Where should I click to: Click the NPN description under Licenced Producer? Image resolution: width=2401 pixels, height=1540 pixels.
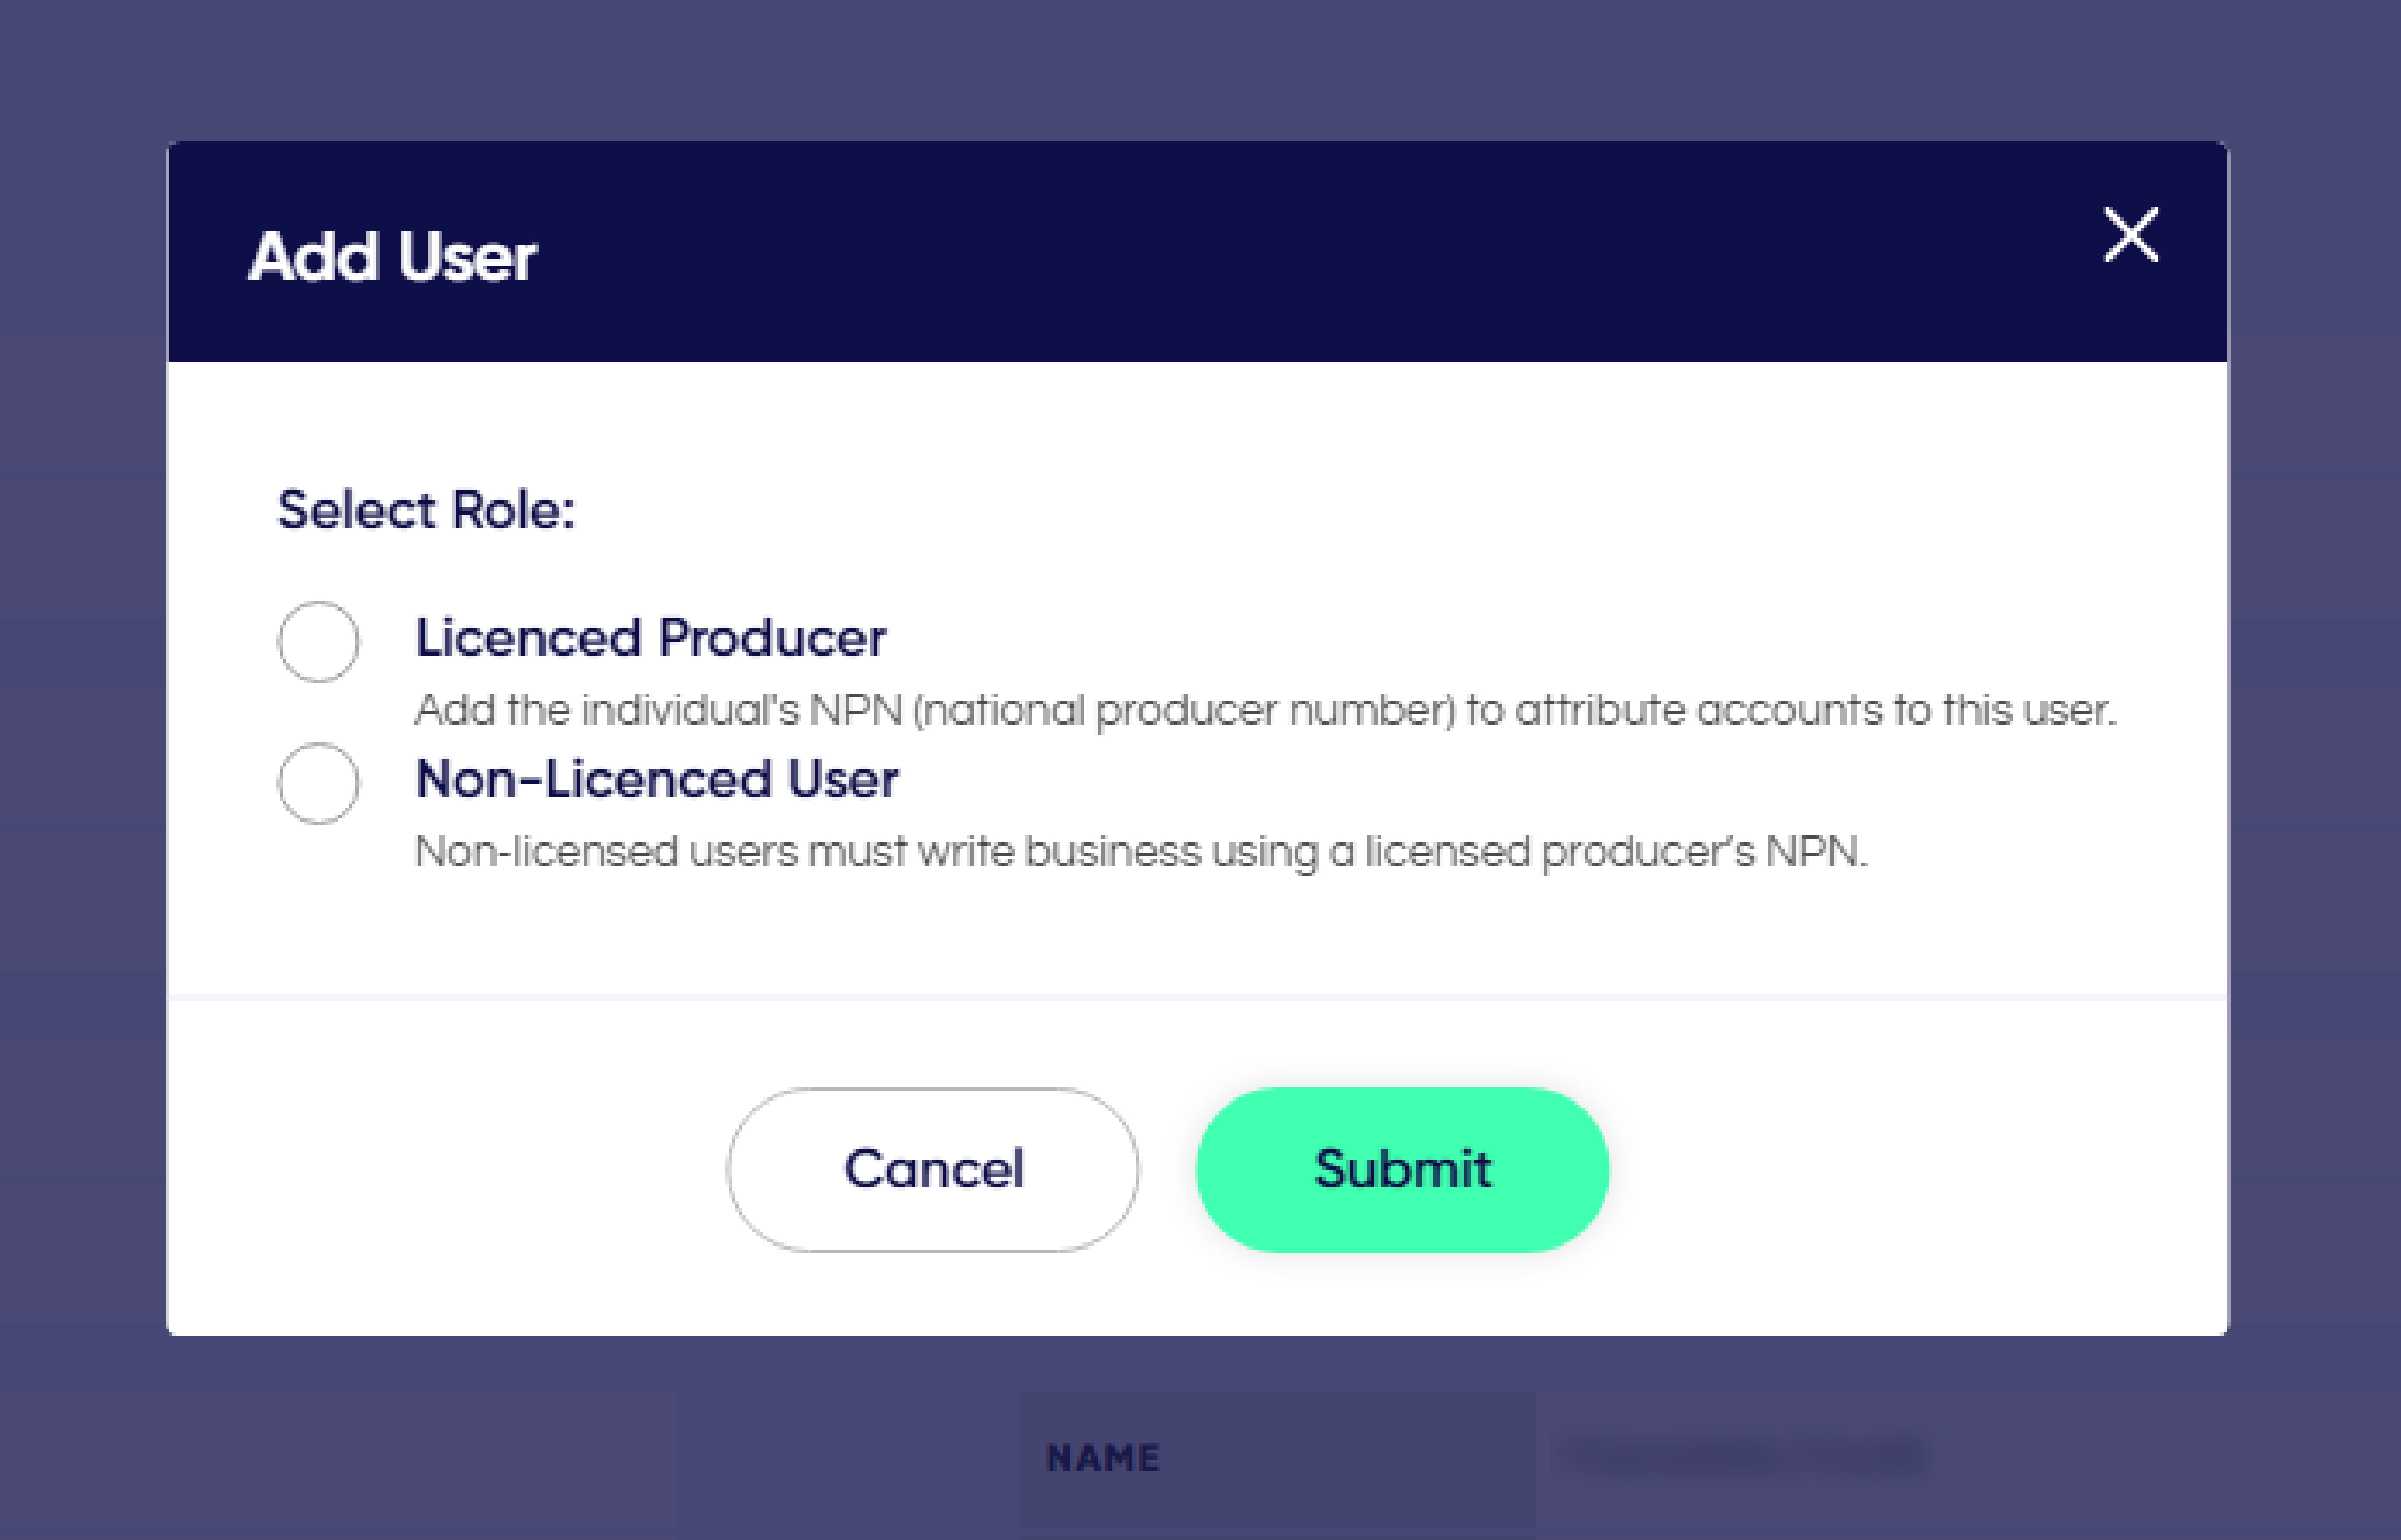1265,711
